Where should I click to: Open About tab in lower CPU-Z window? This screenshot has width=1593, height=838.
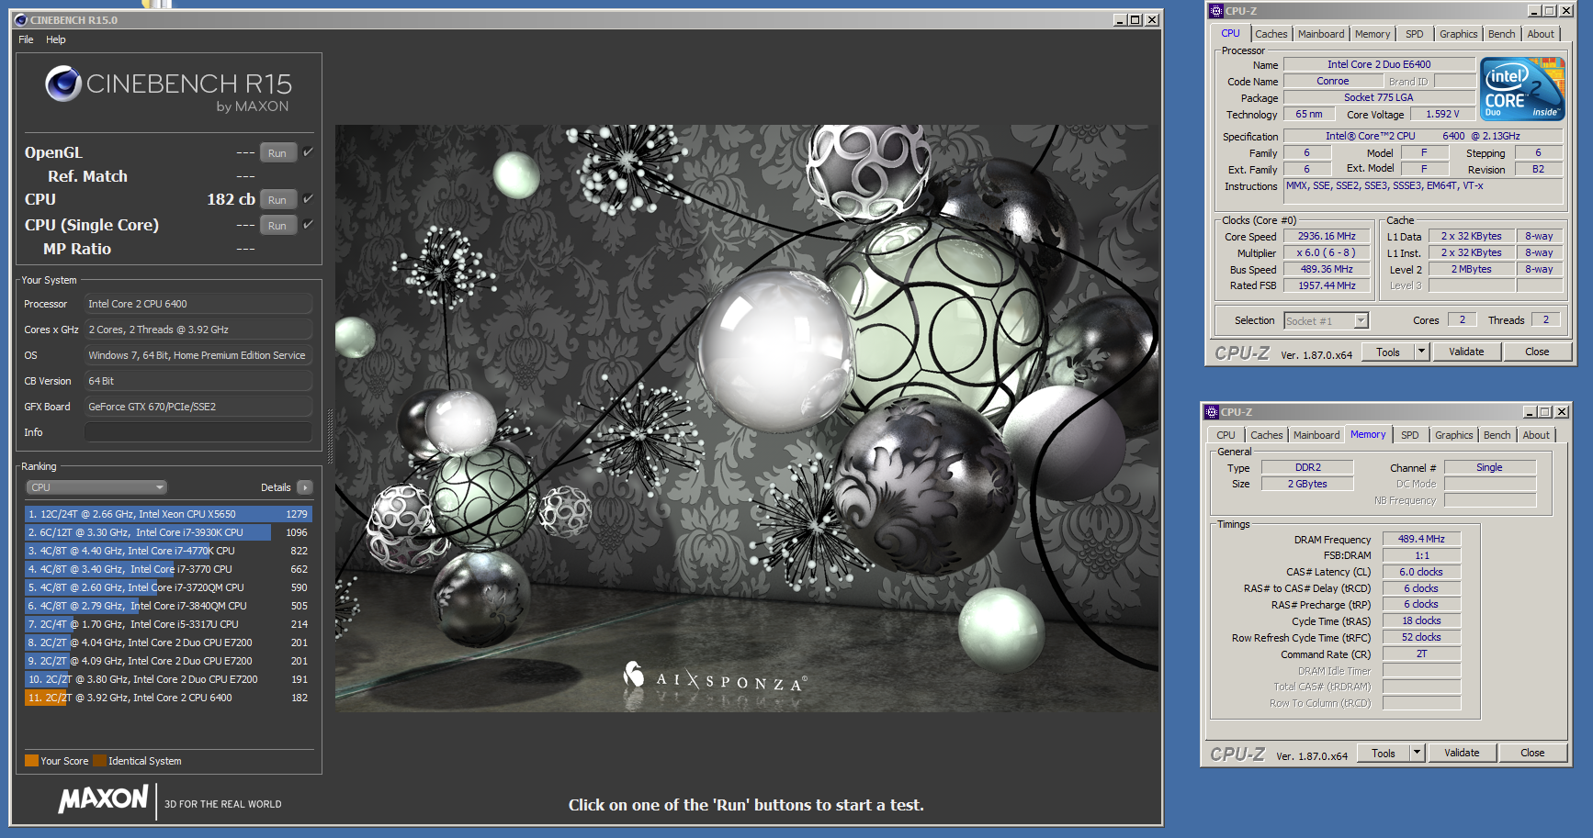[1536, 435]
